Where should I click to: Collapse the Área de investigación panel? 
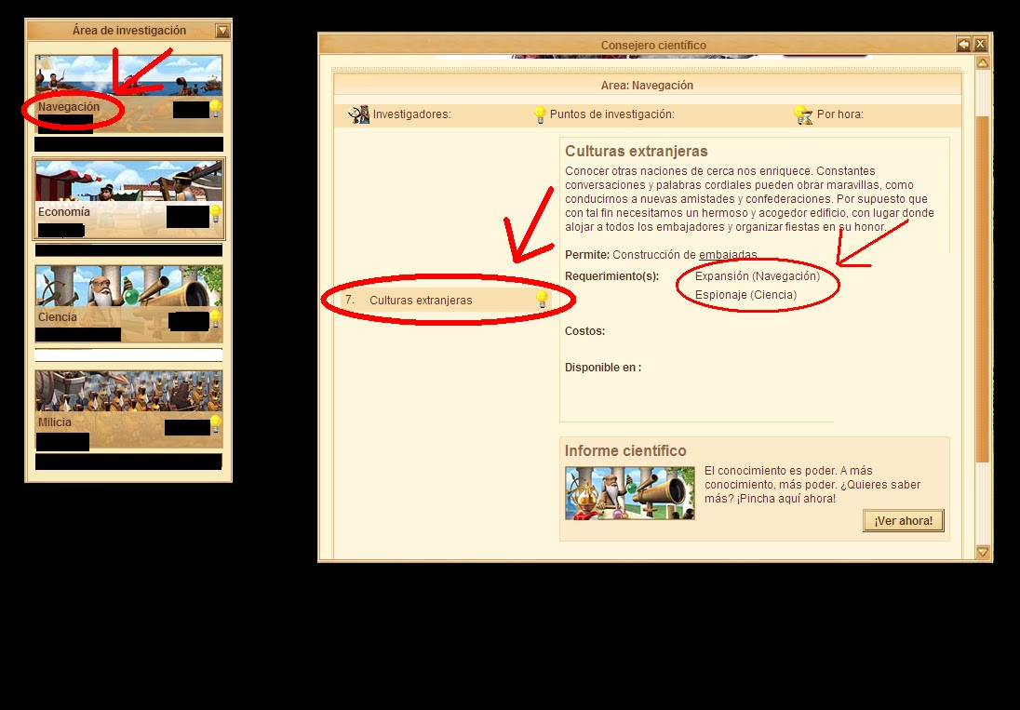pyautogui.click(x=222, y=31)
